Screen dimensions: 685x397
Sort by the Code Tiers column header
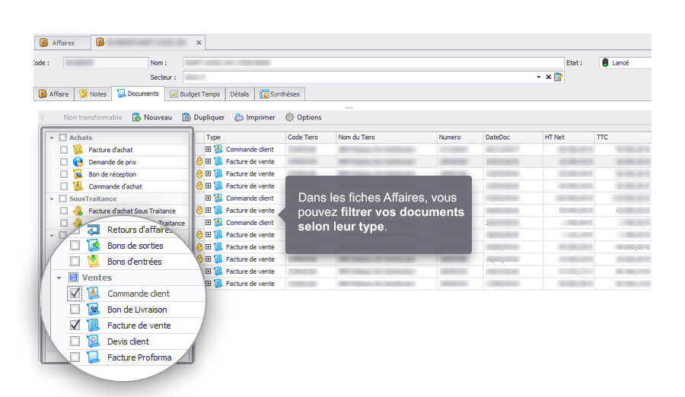tap(311, 137)
